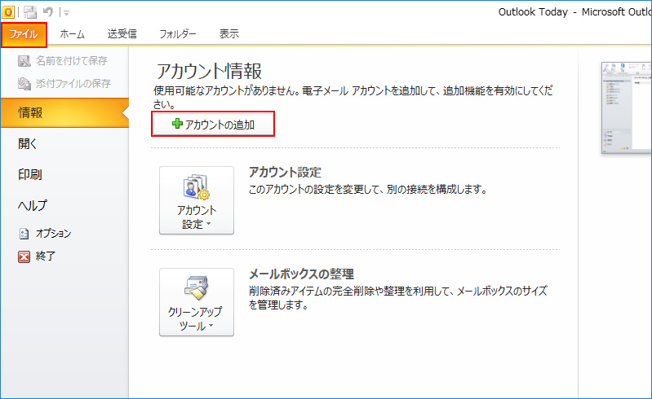
Task: Click the Outlook window preview thumbnail
Action: pos(626,107)
